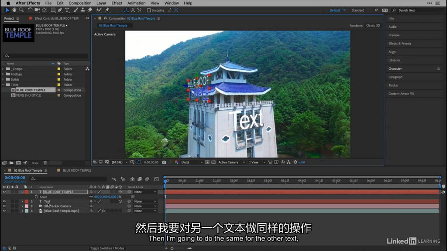Click the Local Axis Mode icon

(x=126, y=10)
